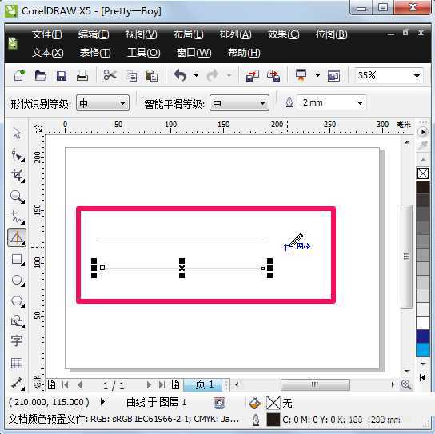This screenshot has height=434, width=435.
Task: Pick the dark blue palette swatch
Action: coord(423,336)
